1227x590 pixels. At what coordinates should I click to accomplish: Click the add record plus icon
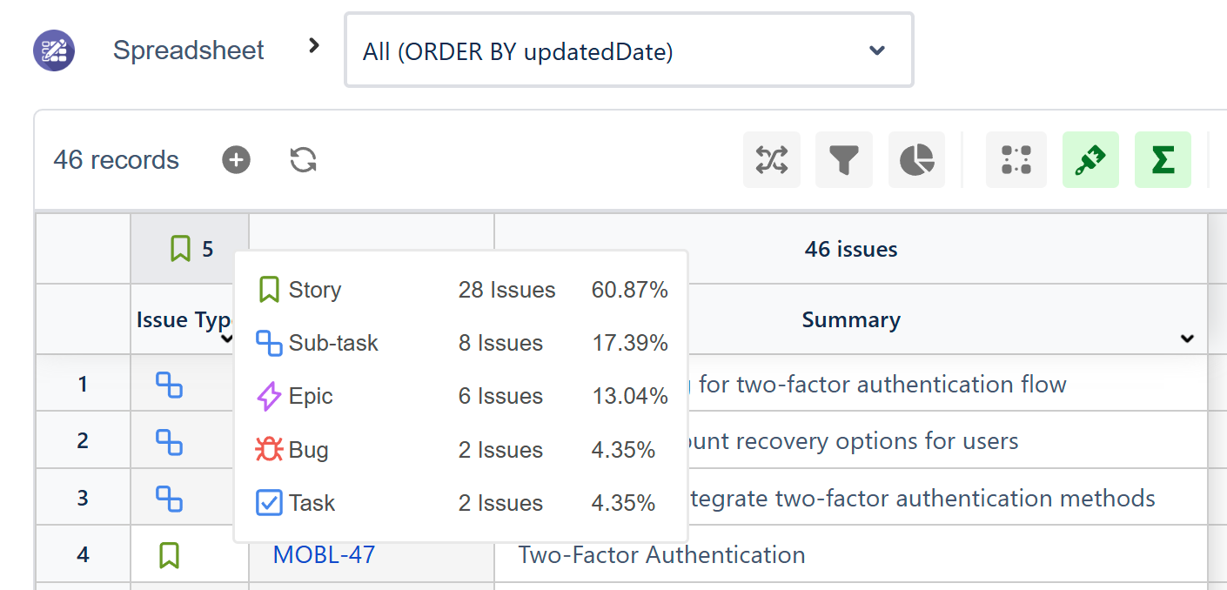click(x=236, y=160)
